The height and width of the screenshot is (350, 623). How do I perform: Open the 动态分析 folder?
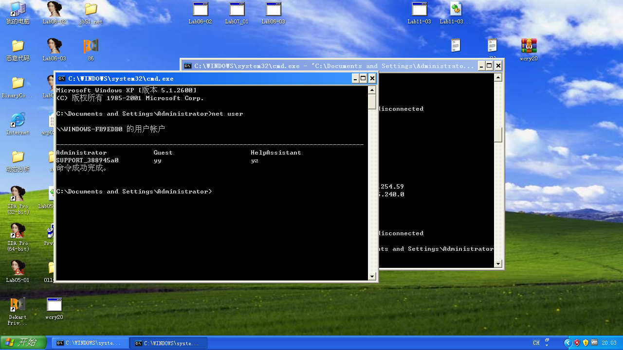click(x=18, y=160)
